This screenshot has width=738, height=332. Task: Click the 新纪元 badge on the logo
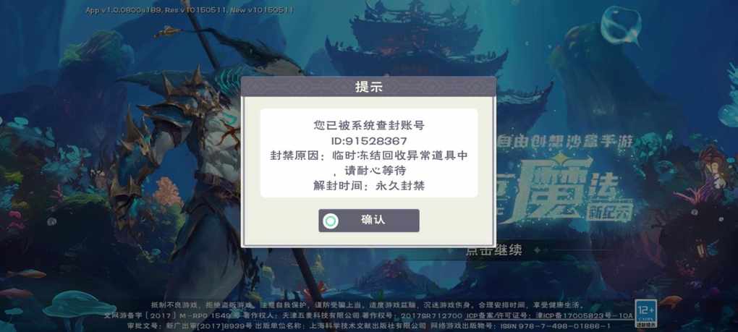tap(610, 212)
